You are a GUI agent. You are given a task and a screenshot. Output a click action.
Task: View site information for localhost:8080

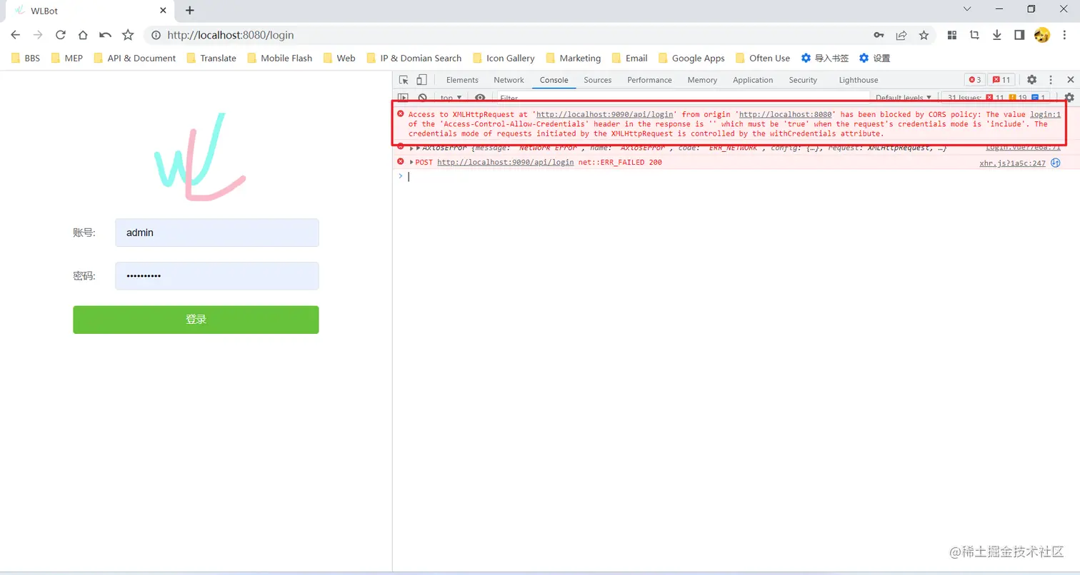point(155,35)
